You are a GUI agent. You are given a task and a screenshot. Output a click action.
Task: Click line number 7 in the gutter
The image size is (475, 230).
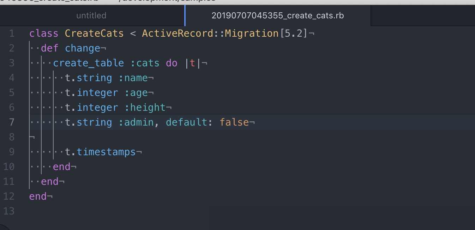tap(12, 122)
